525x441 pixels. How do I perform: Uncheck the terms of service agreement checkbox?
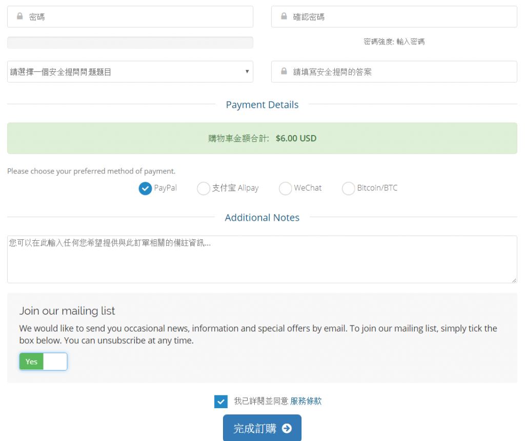click(x=221, y=401)
